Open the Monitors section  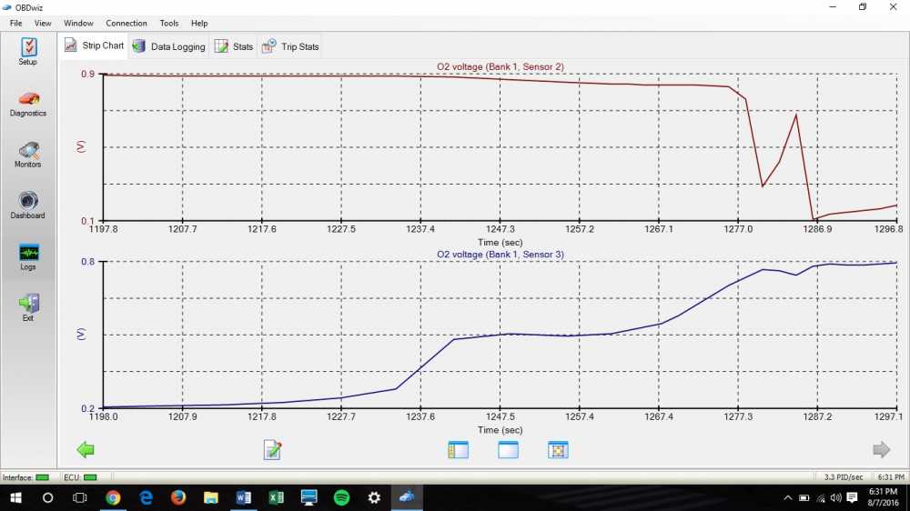[x=28, y=153]
